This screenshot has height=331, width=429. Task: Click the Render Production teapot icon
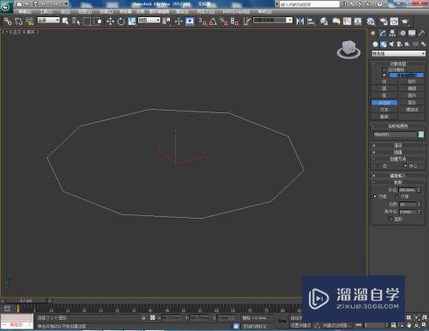coord(405,21)
